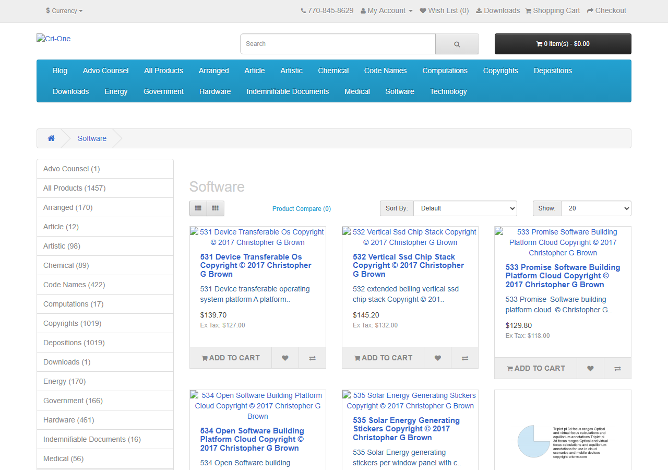Screen dimensions: 668x470
Task: Open the Cri-One logo image
Action: [53, 39]
